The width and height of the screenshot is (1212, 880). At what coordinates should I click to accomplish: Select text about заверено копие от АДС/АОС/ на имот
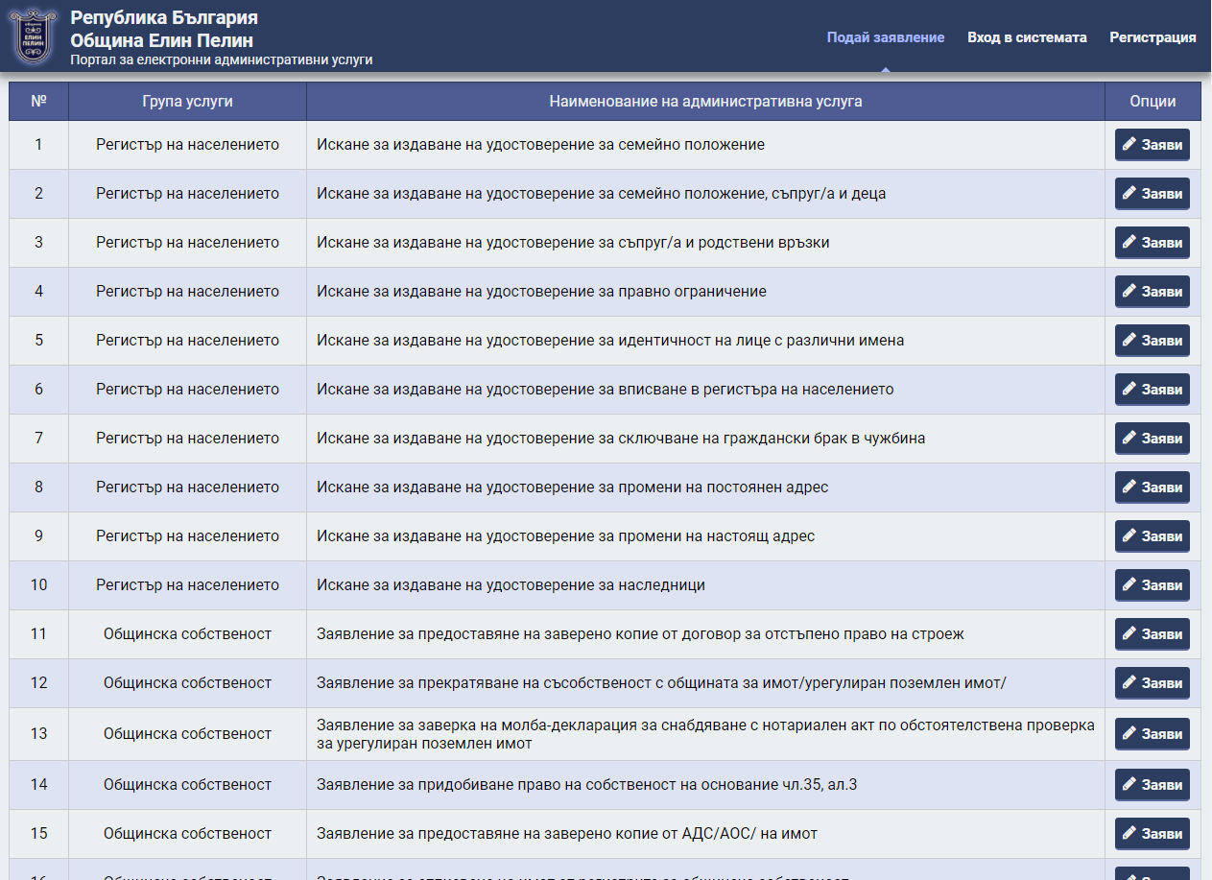[x=566, y=834]
